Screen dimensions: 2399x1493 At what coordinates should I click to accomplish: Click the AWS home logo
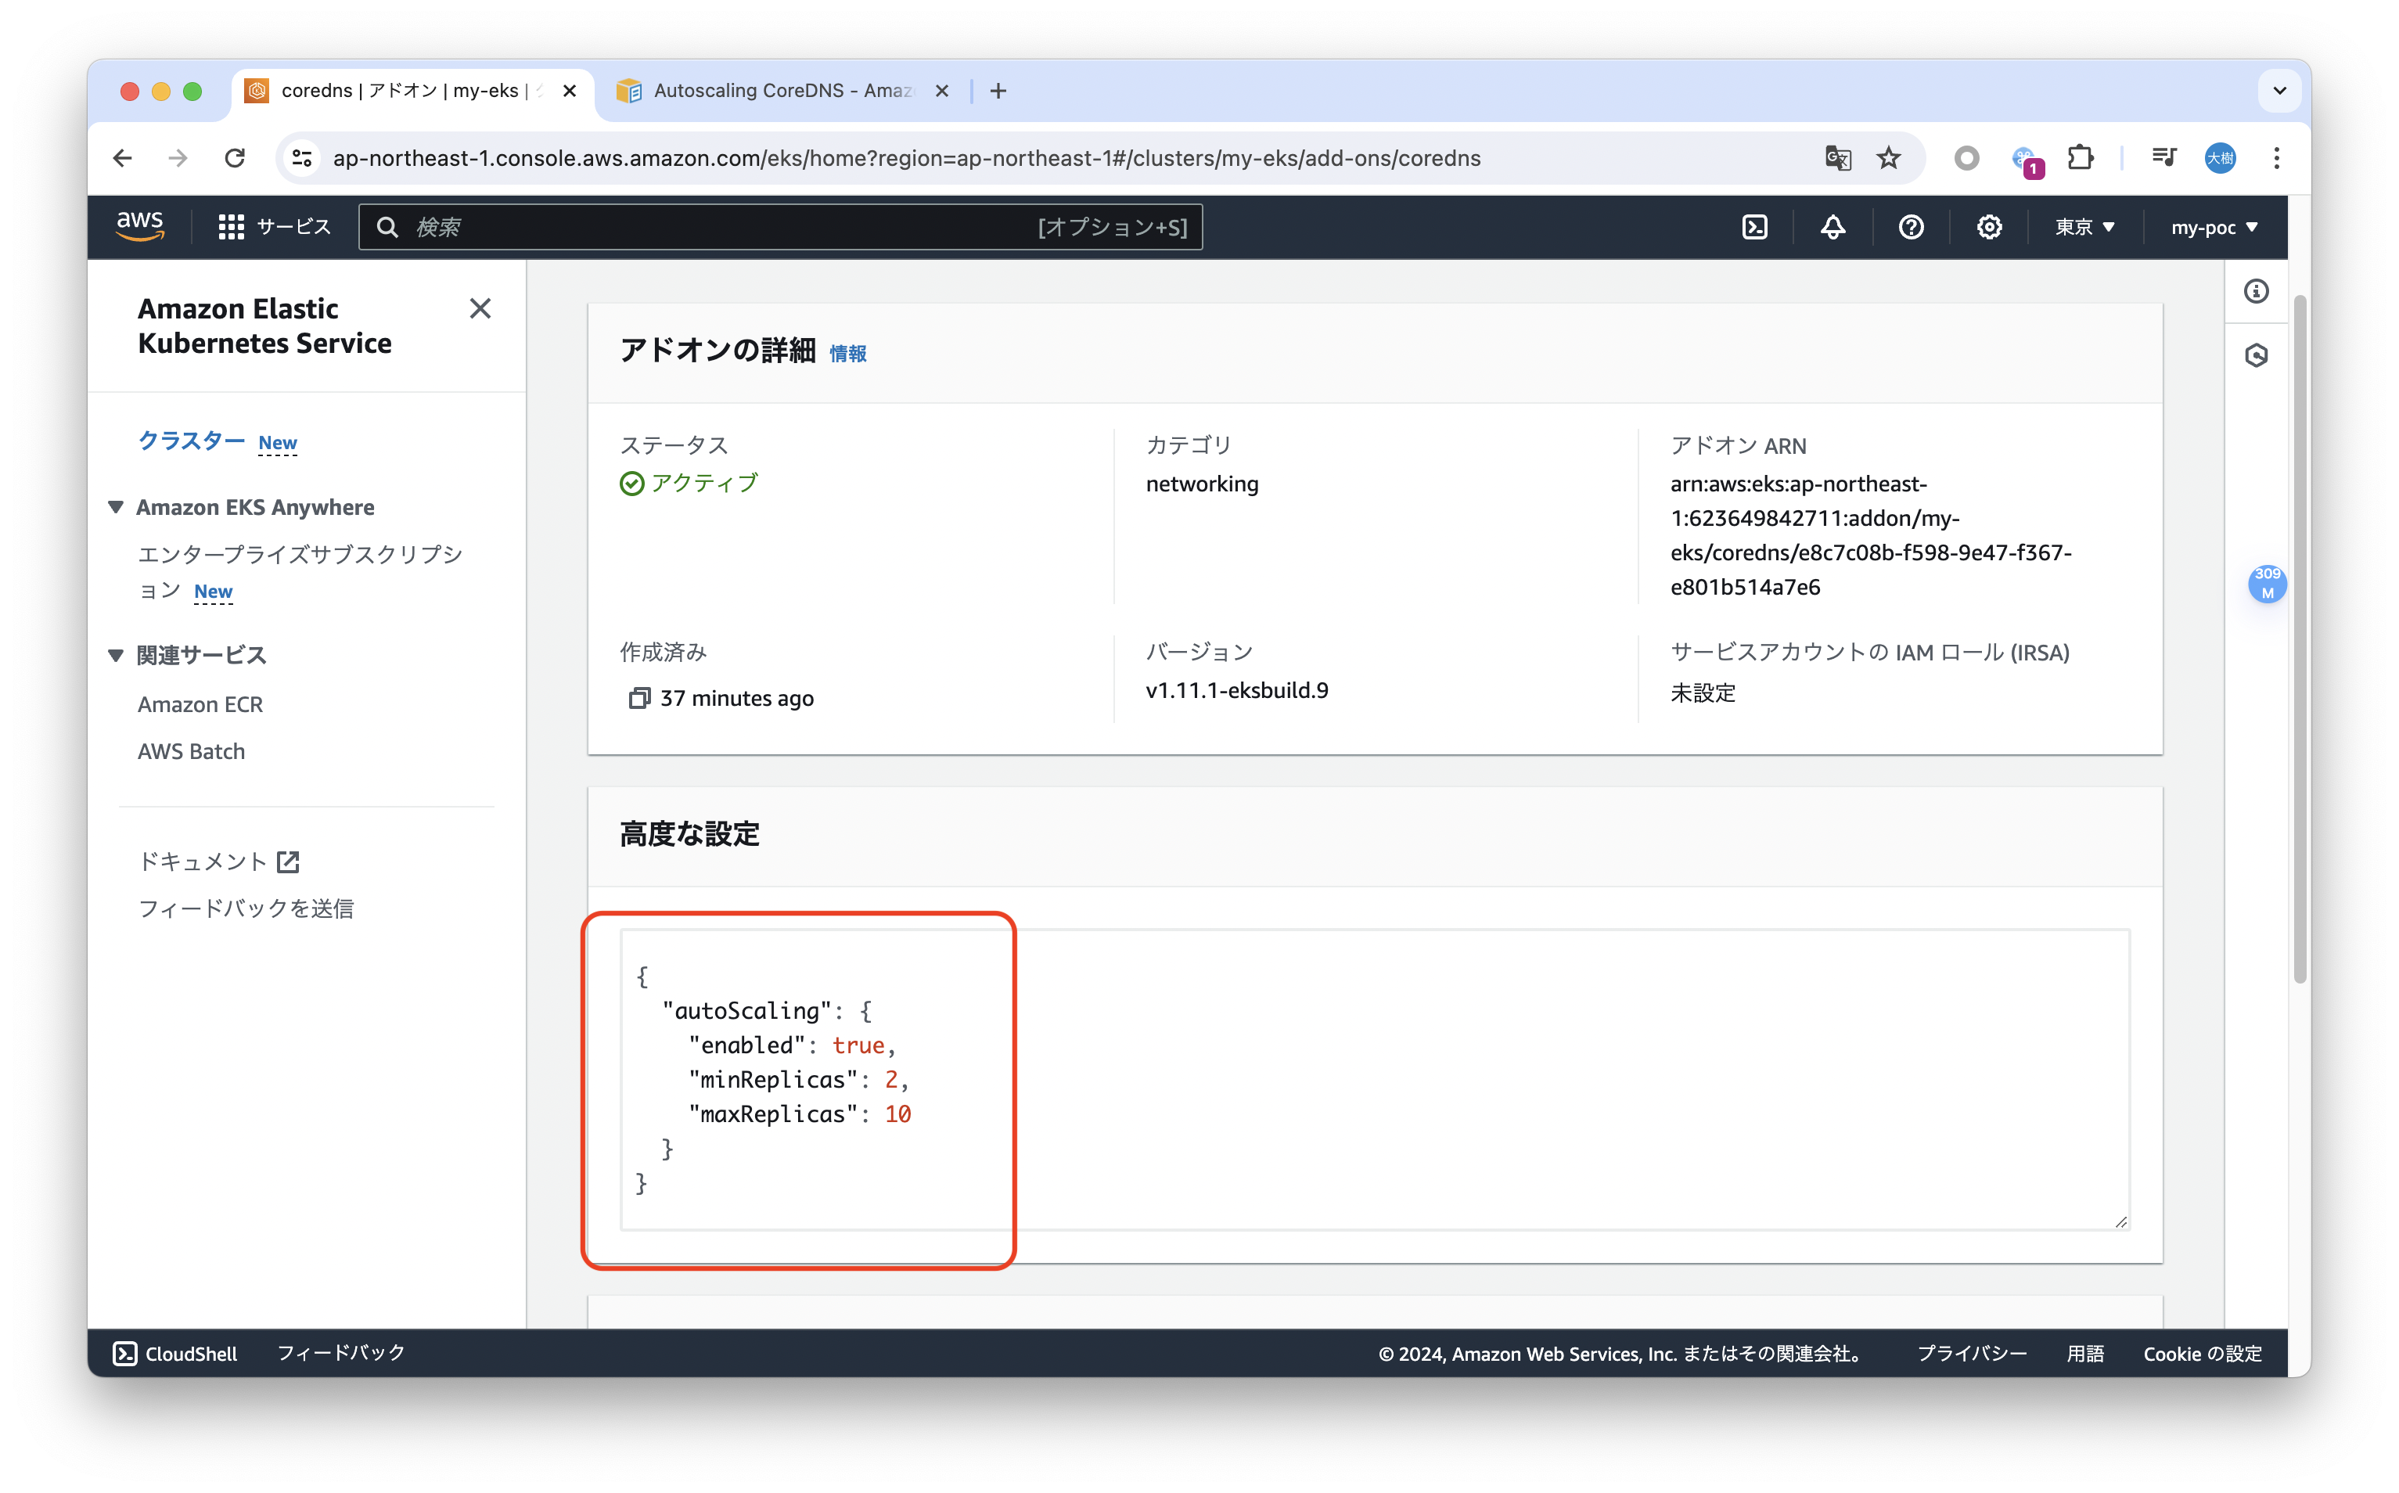(x=140, y=225)
